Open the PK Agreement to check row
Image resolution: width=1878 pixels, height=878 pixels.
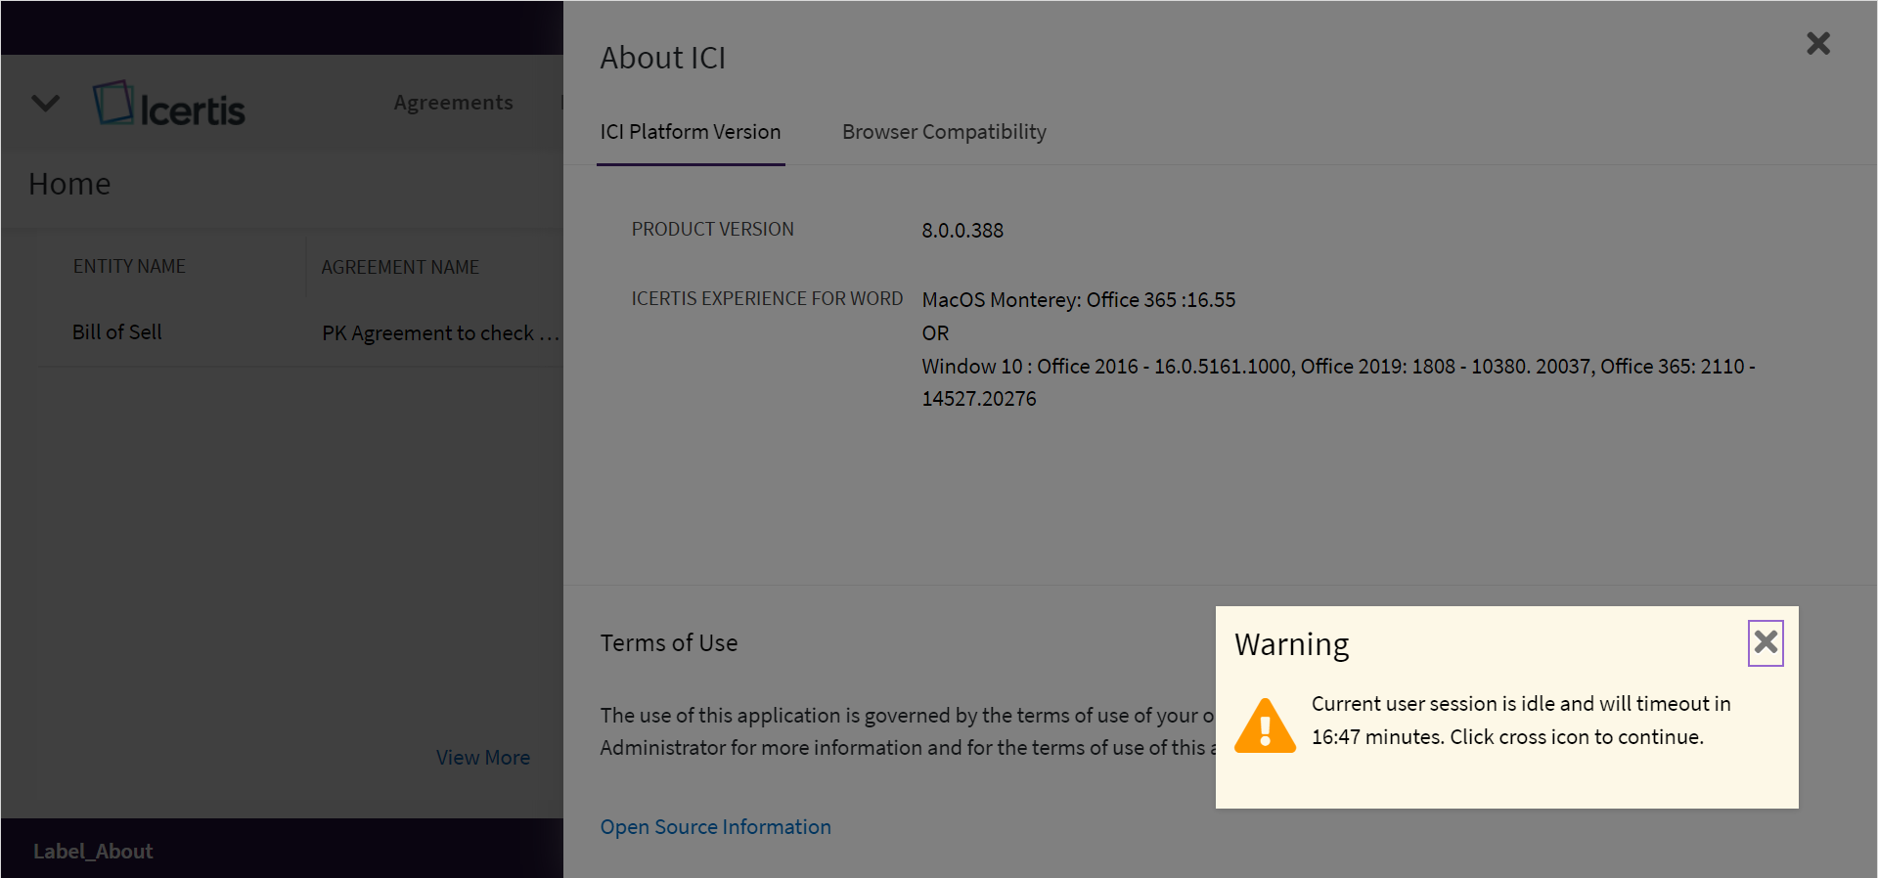[439, 333]
